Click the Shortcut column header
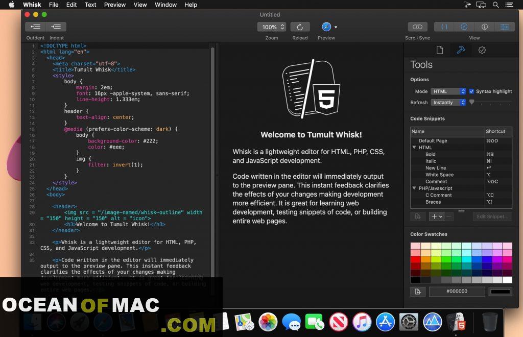 coord(498,131)
